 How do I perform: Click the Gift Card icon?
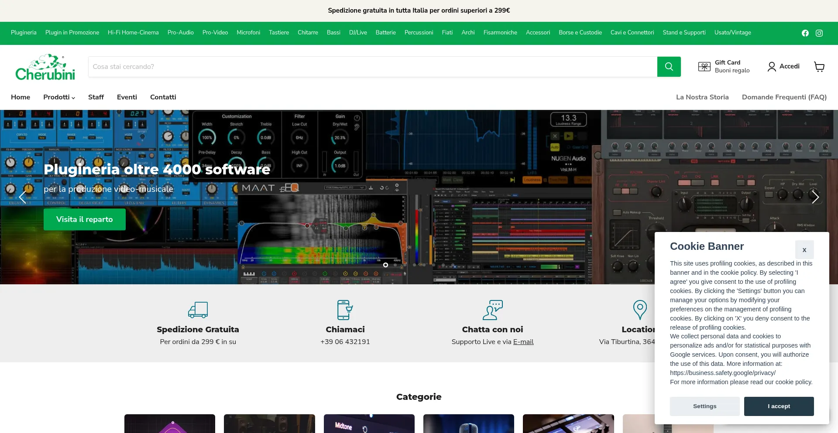704,67
